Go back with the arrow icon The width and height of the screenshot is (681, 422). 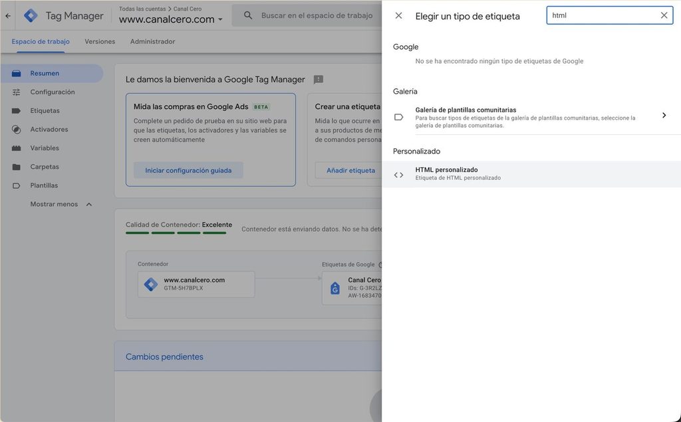tap(8, 16)
